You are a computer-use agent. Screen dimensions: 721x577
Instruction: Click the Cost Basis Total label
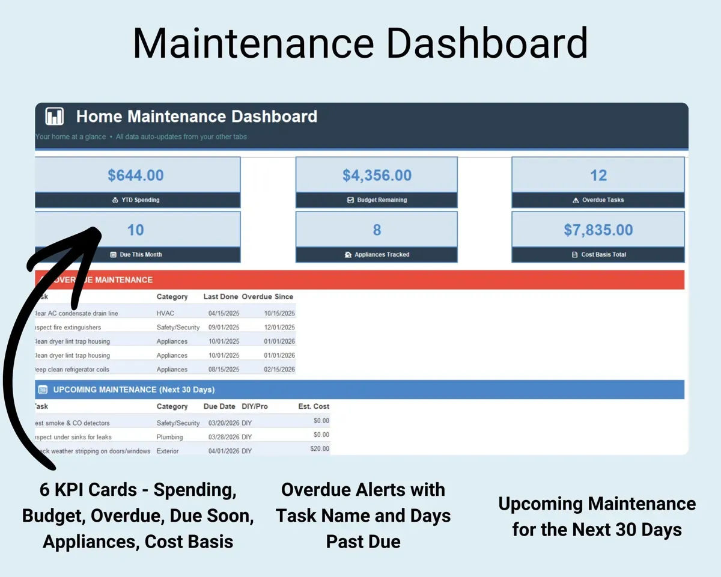pyautogui.click(x=604, y=255)
